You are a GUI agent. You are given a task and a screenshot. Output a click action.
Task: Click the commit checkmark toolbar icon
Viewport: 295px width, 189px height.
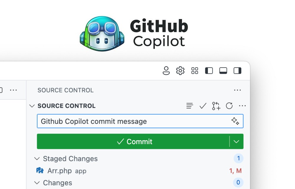coord(203,106)
